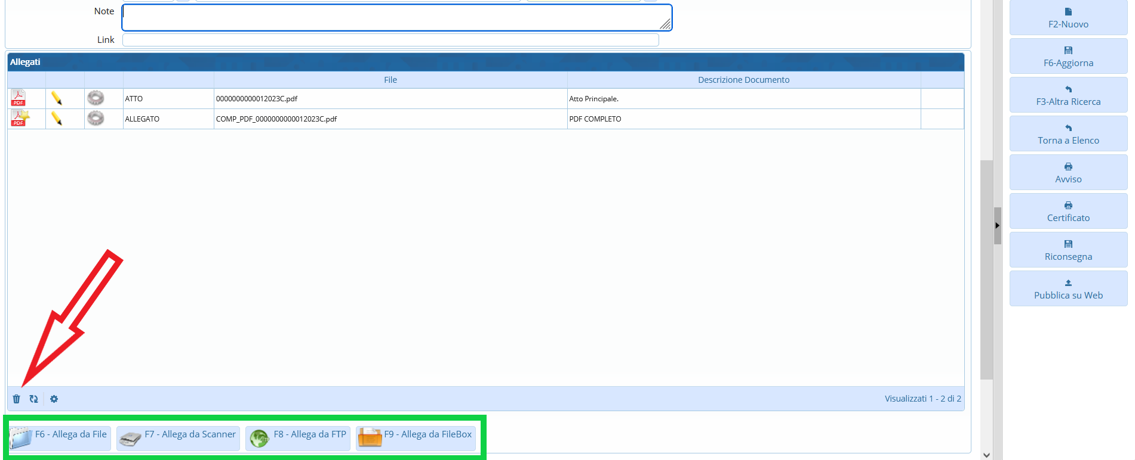Click F7 - Allega da Scanner
The height and width of the screenshot is (460, 1135).
pyautogui.click(x=179, y=438)
